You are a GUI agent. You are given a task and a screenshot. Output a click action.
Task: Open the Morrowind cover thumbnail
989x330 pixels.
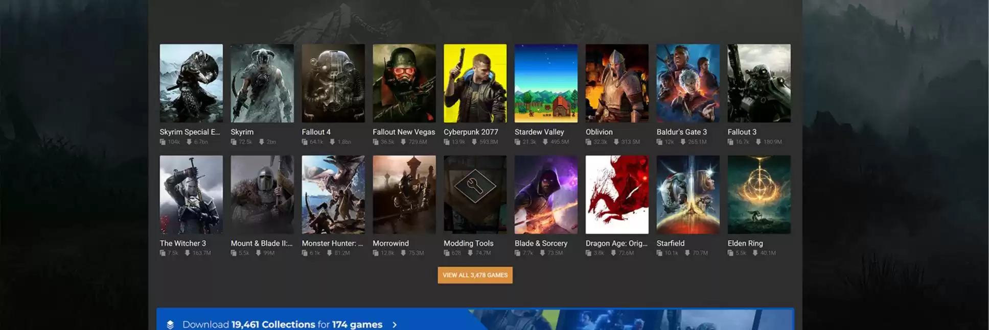pyautogui.click(x=404, y=195)
